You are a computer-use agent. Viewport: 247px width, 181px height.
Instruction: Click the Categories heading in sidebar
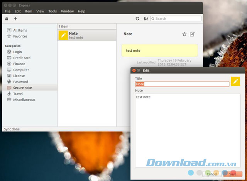point(13,46)
